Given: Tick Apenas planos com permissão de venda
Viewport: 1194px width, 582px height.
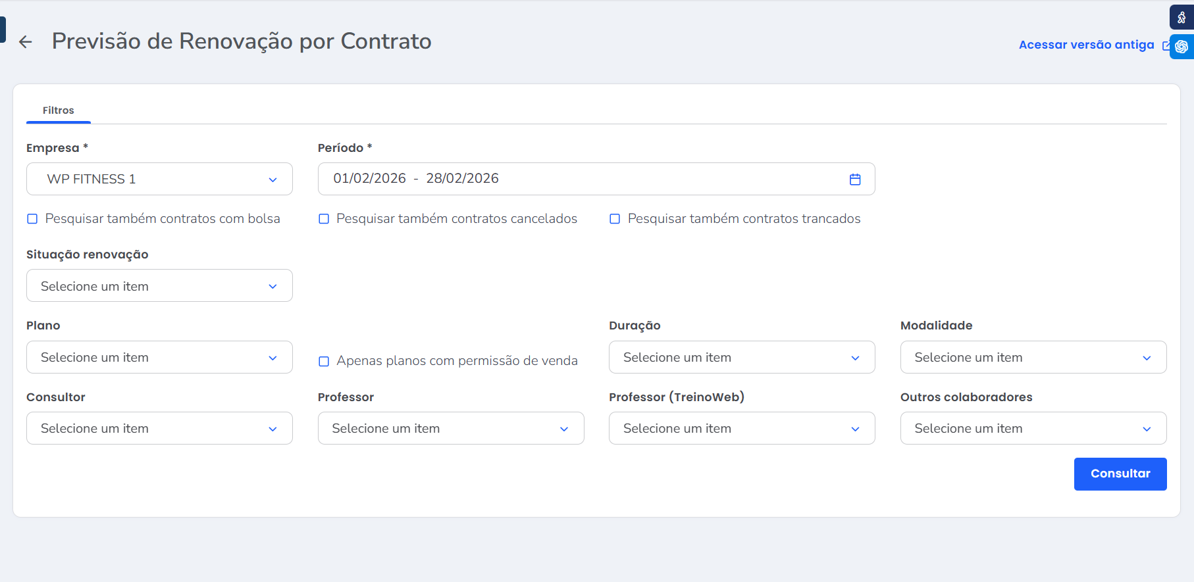Looking at the screenshot, I should tap(324, 361).
